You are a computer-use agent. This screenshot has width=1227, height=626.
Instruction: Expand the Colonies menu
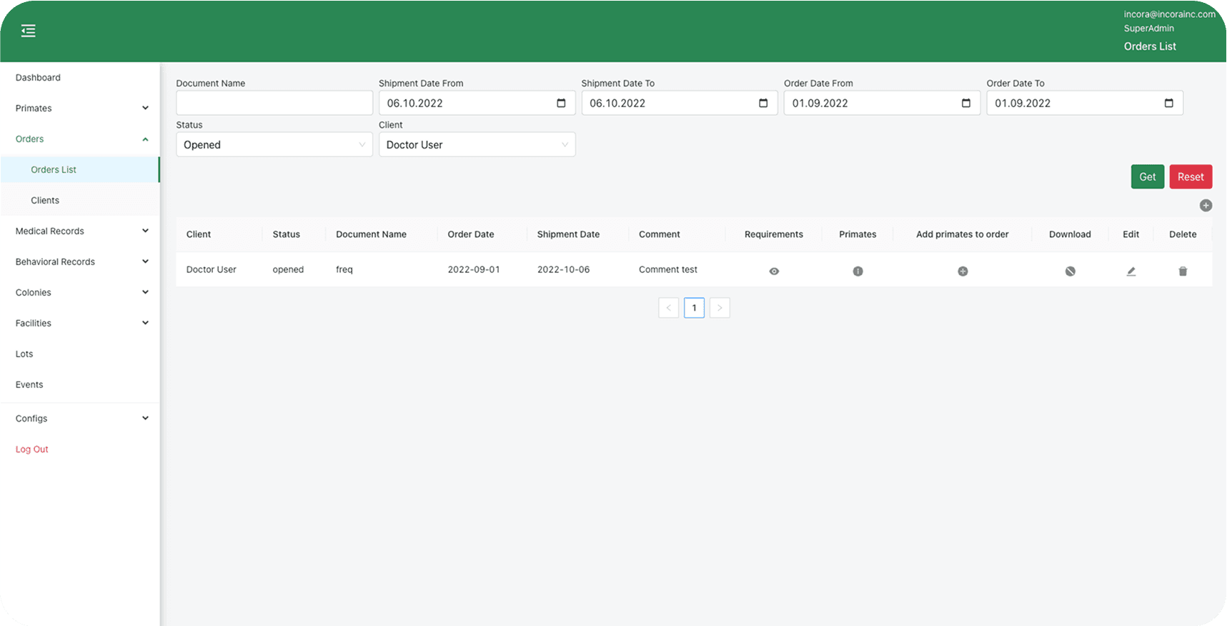[80, 292]
